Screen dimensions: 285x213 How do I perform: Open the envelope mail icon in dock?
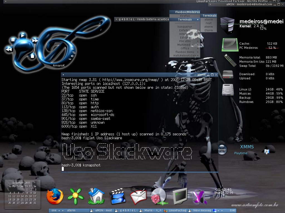point(138,197)
